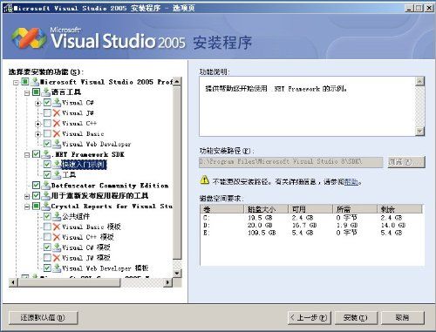Click the install icon beside Crystal Reports

46,206
